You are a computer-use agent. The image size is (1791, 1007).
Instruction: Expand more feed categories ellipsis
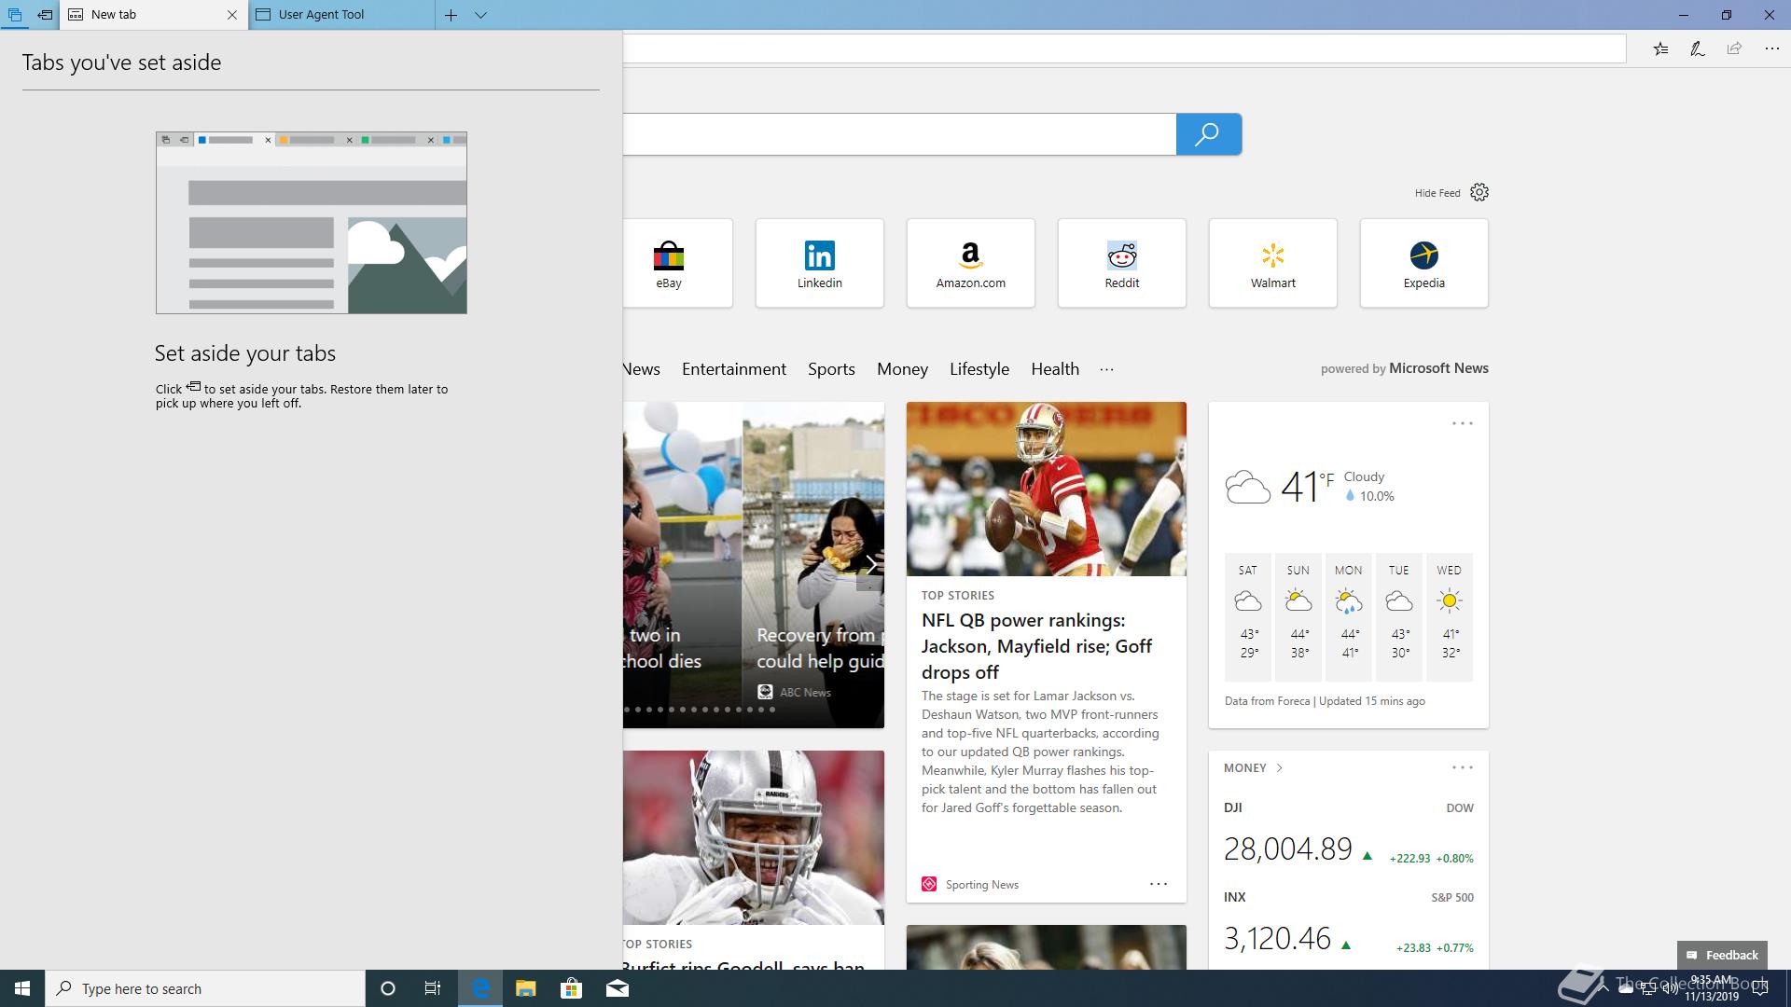tap(1106, 369)
